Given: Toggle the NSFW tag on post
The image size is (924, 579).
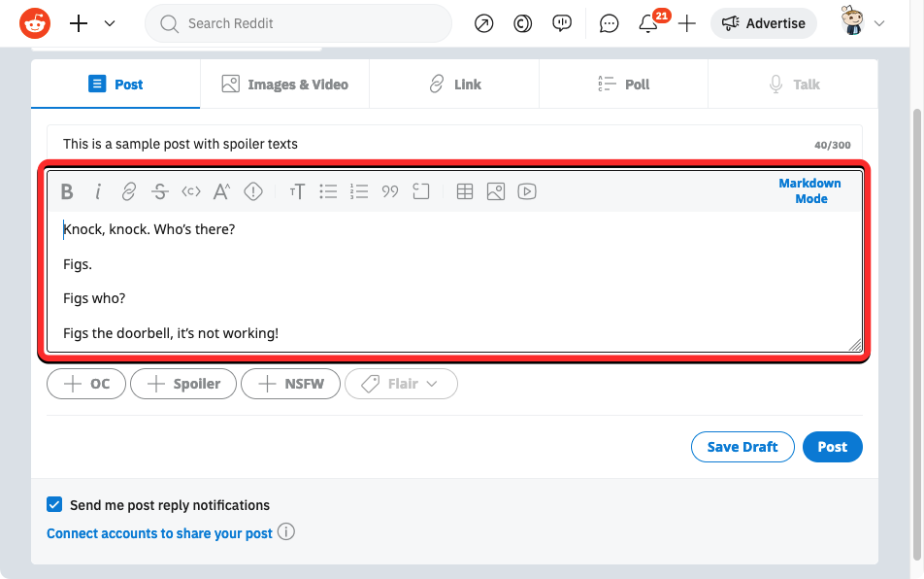Looking at the screenshot, I should [290, 384].
